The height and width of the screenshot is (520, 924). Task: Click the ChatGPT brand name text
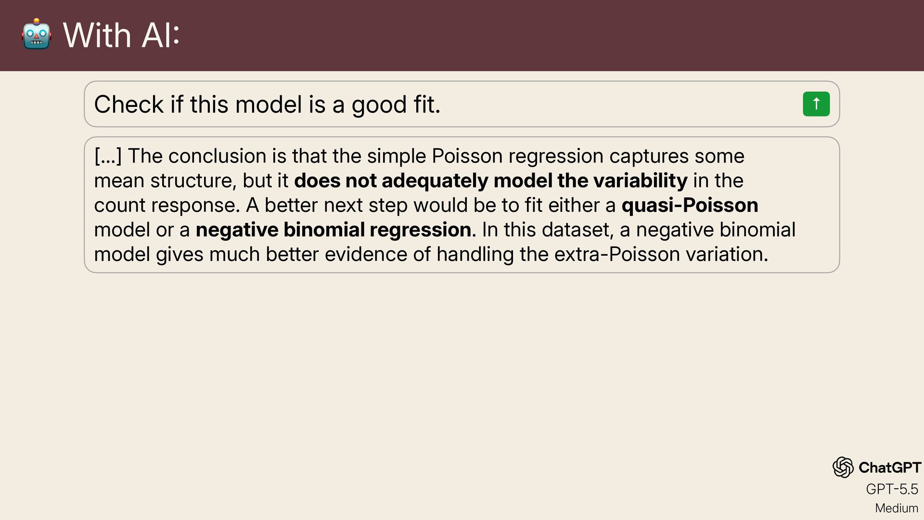[x=890, y=468]
